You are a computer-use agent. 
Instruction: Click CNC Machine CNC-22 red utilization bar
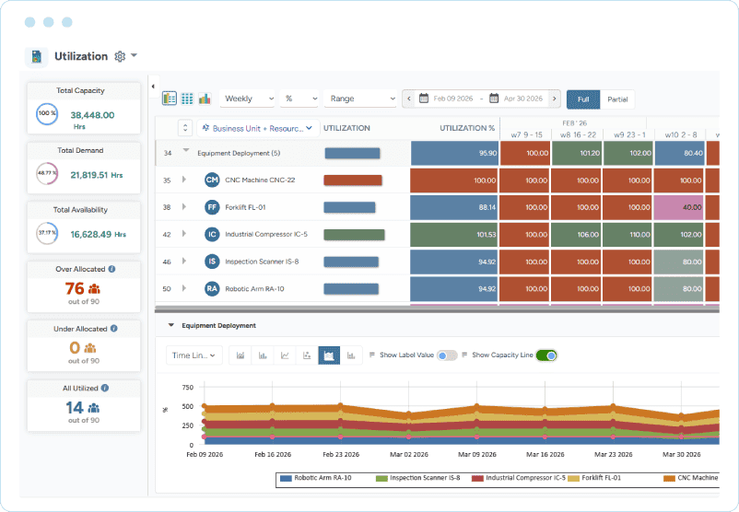pos(353,180)
